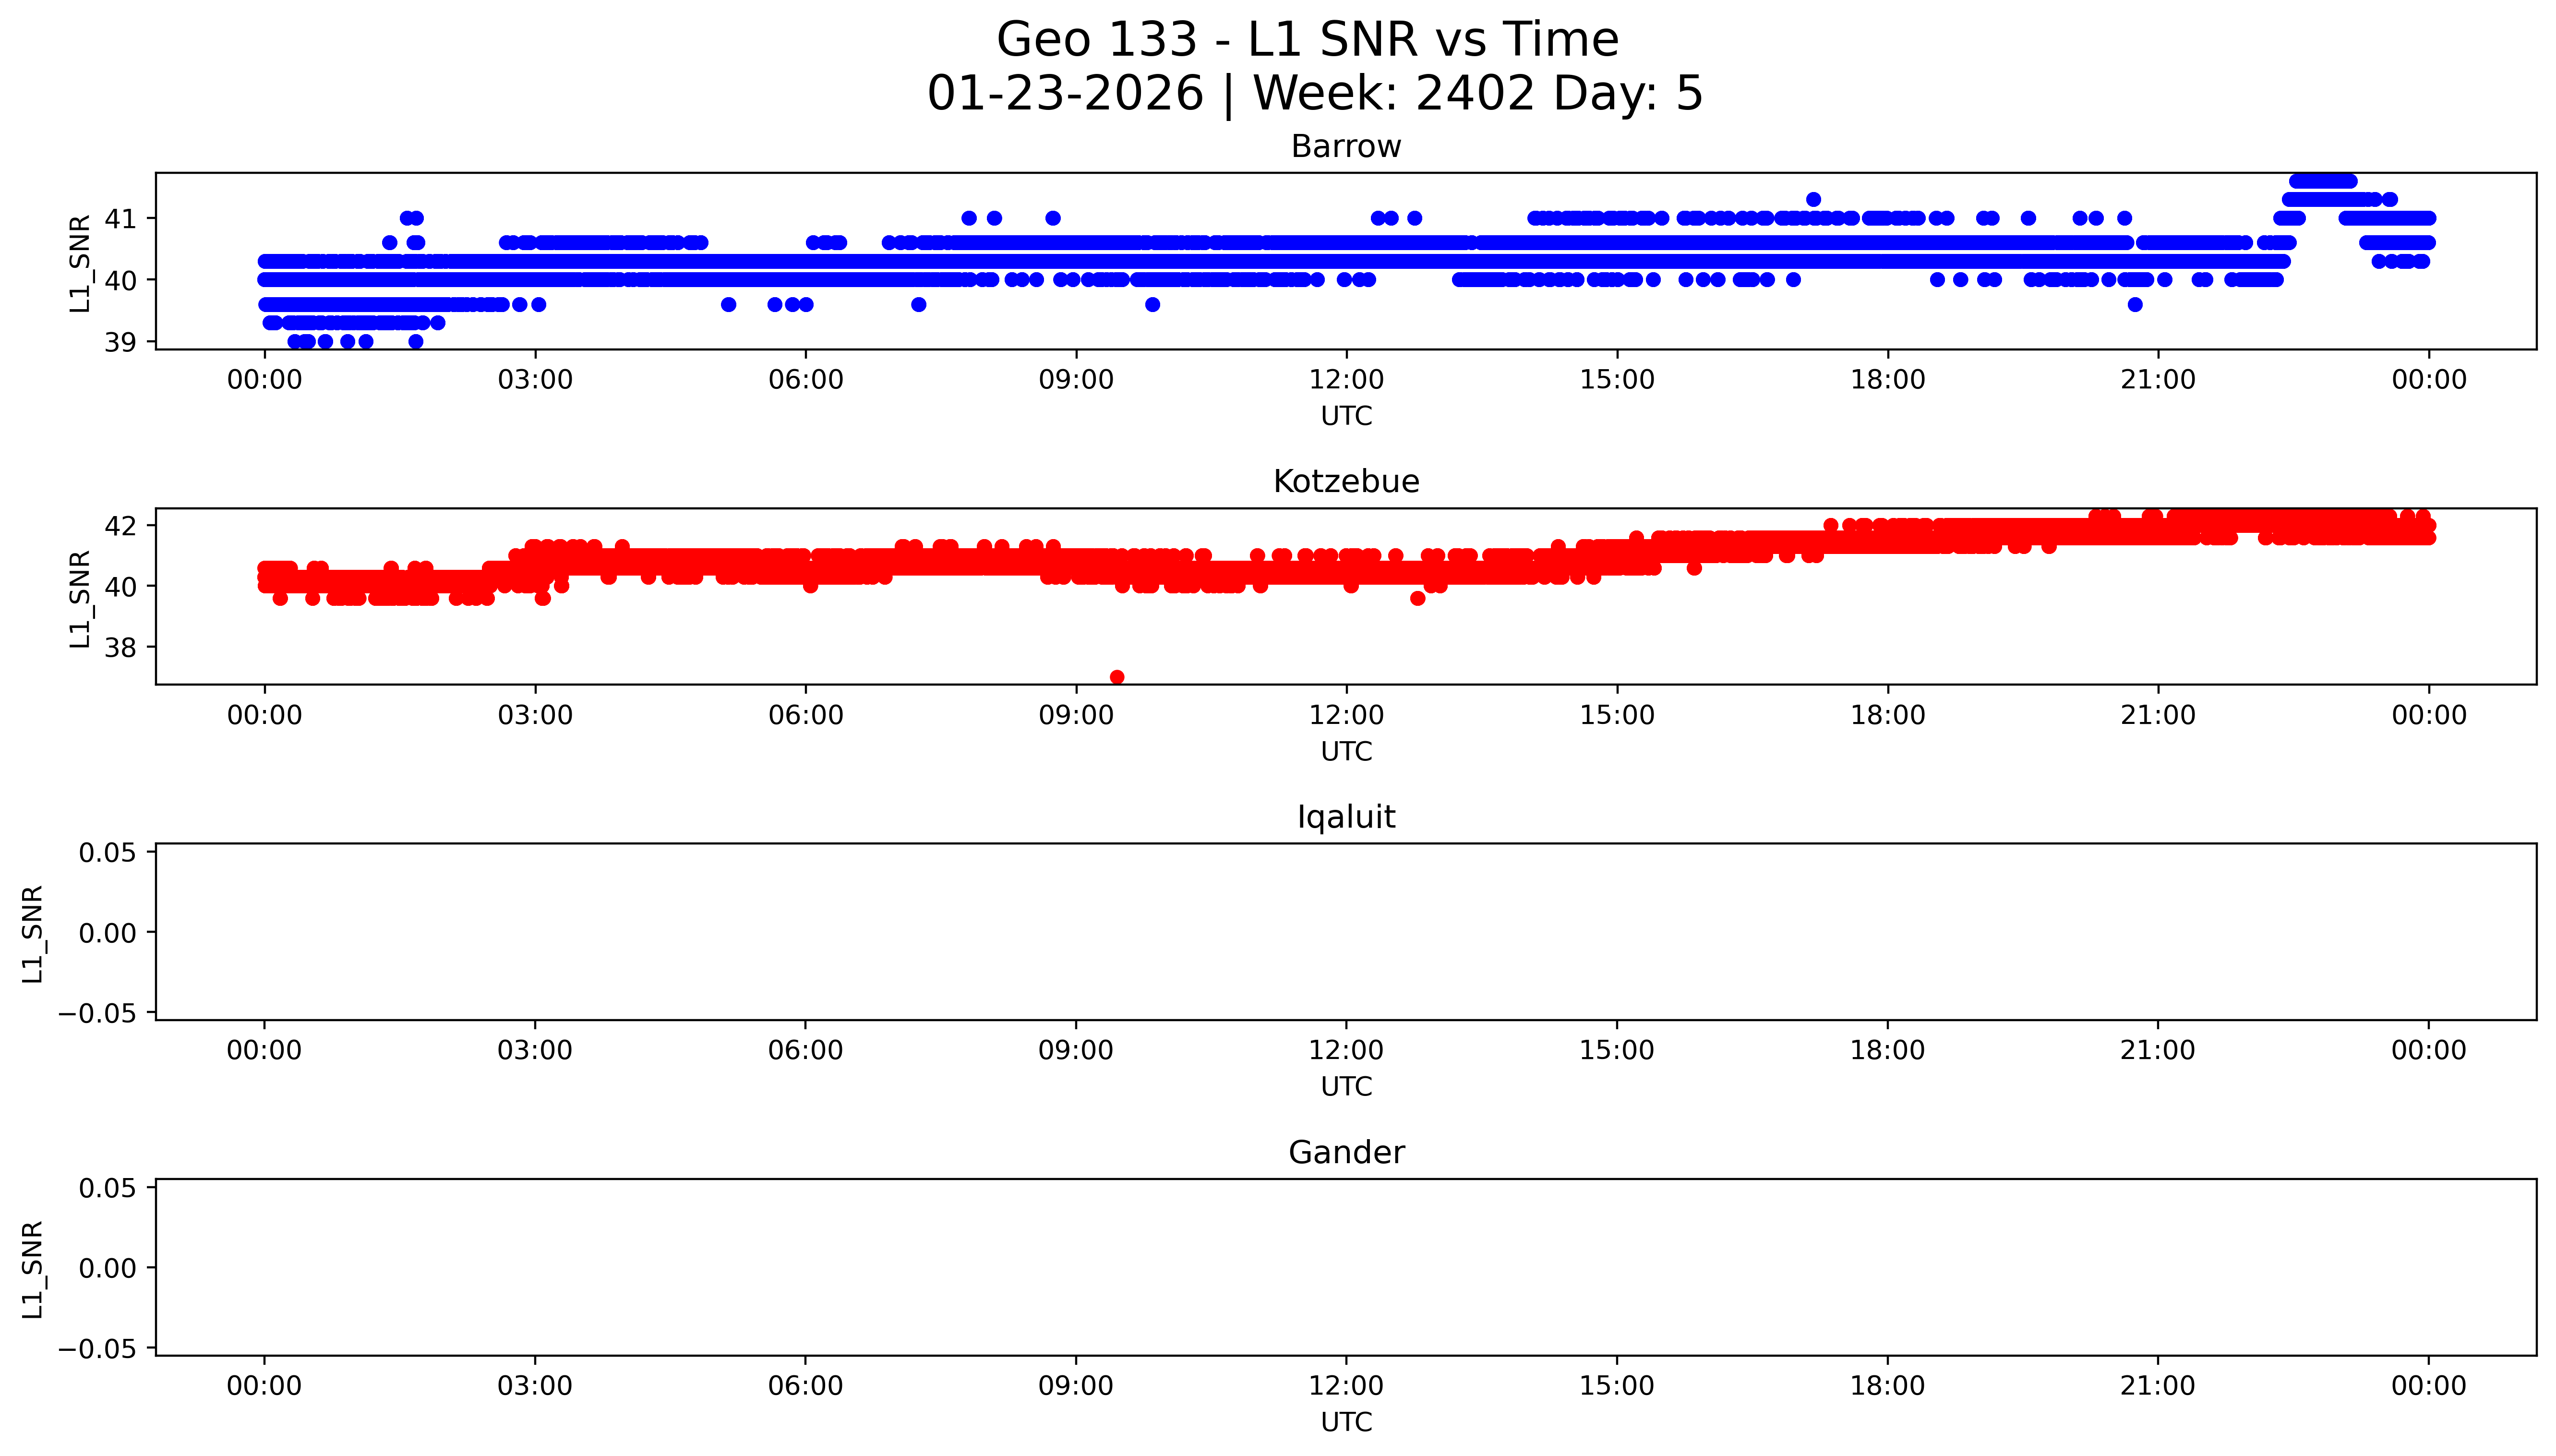This screenshot has width=2556, height=1456.
Task: Click the lone red outlier point near 37
Action: tap(1116, 677)
